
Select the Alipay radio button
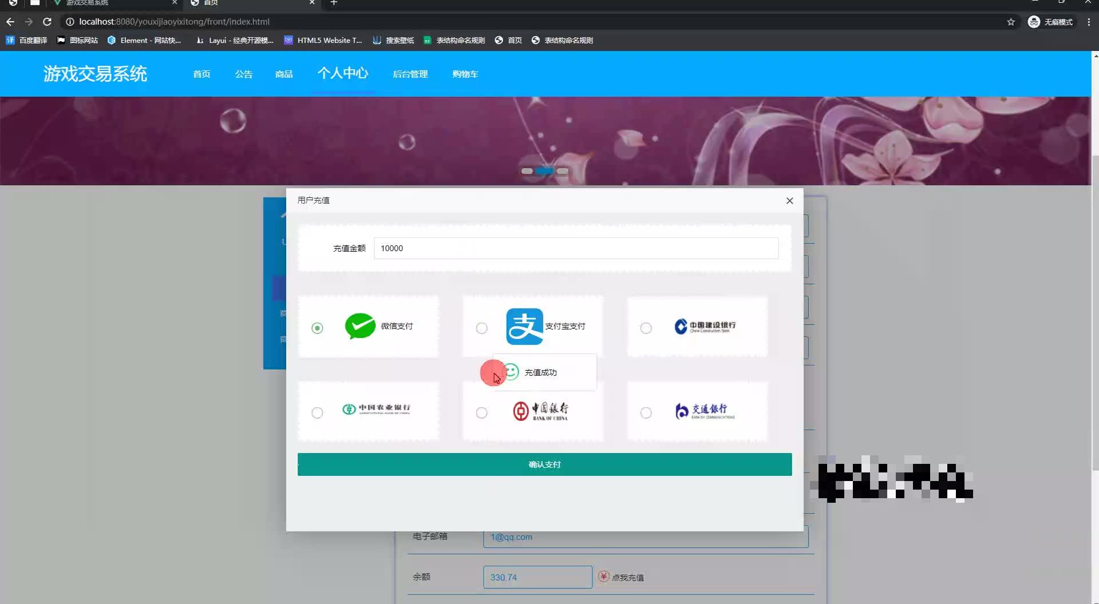coord(482,328)
